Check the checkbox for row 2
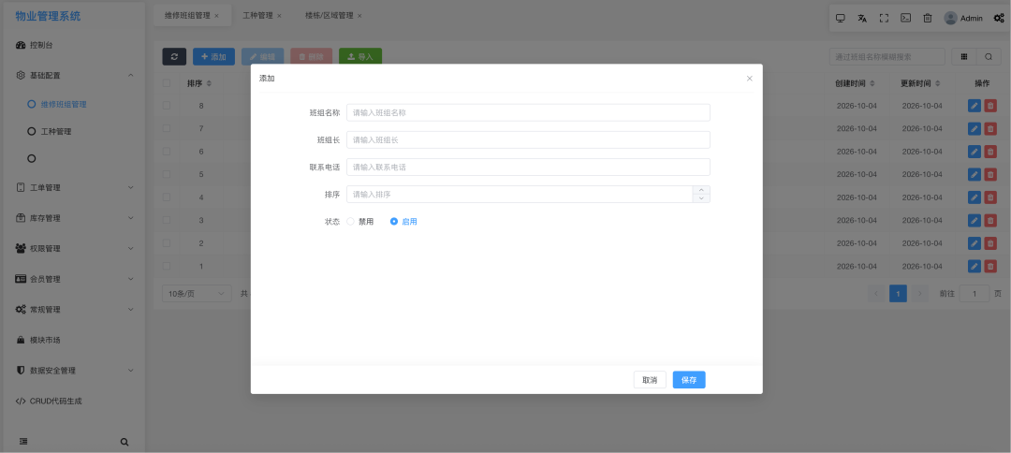Viewport: 1011px width, 453px height. click(167, 243)
